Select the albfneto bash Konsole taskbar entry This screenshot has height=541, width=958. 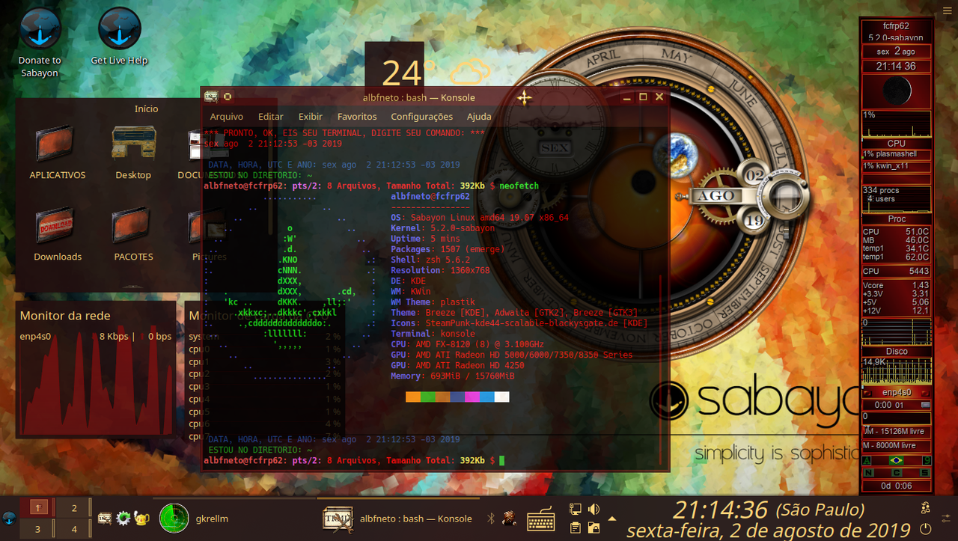pyautogui.click(x=398, y=518)
